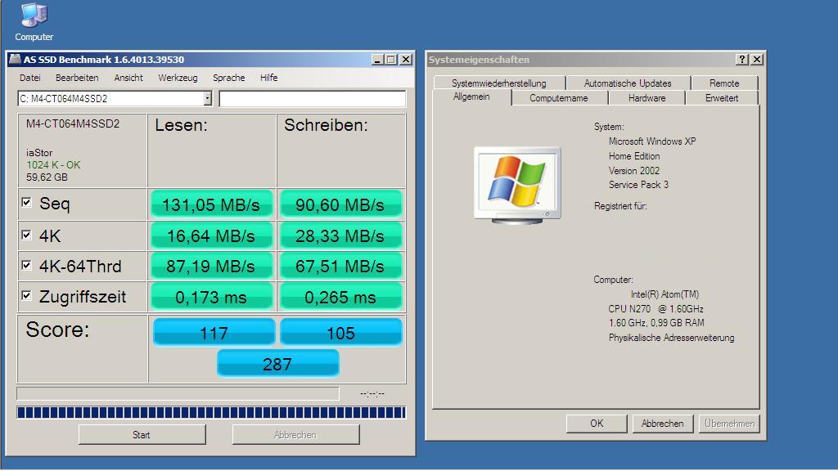This screenshot has width=838, height=471.
Task: Open the Hilfe menu
Action: pyautogui.click(x=268, y=78)
